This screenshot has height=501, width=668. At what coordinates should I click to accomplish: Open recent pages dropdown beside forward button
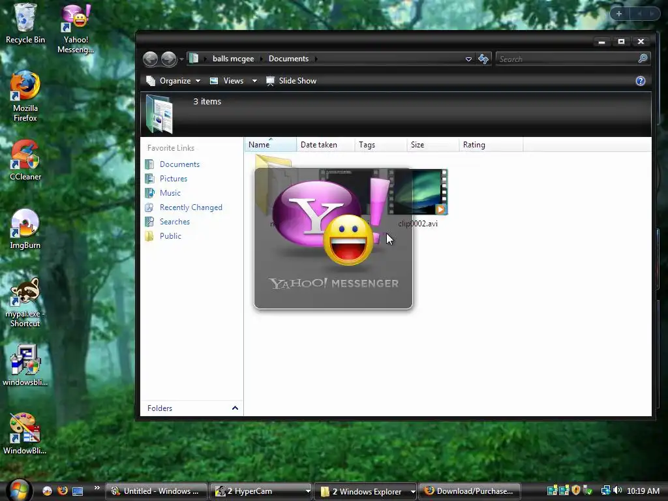point(181,59)
